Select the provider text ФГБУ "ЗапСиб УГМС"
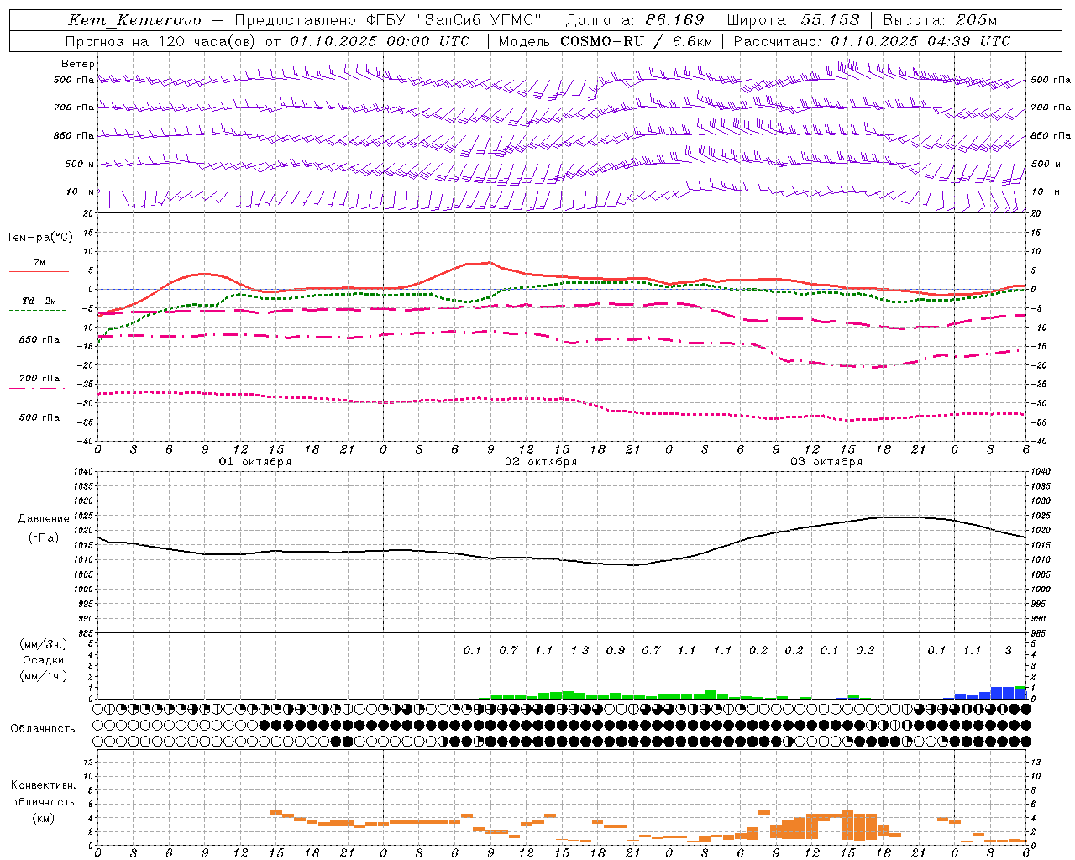This screenshot has width=1075, height=860. tap(454, 20)
